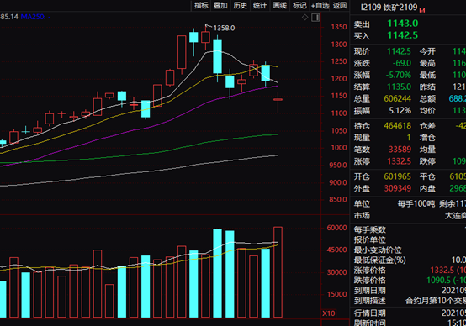Open the 指标 indicators menu
Viewport: 466px width, 326px height.
pos(201,5)
